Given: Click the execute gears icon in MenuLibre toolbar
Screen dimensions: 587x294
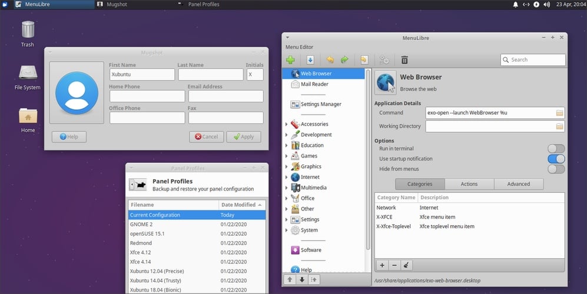Looking at the screenshot, I should pos(384,60).
